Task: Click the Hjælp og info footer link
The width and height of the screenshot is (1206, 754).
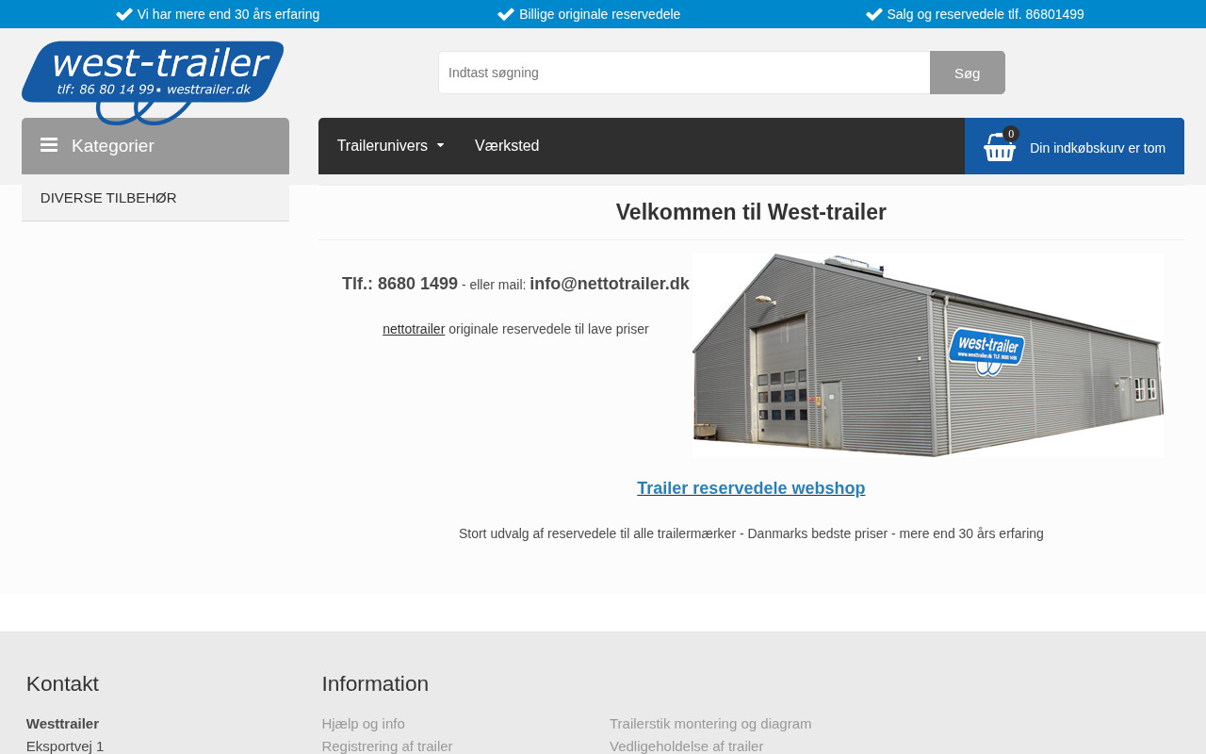Action: click(364, 724)
